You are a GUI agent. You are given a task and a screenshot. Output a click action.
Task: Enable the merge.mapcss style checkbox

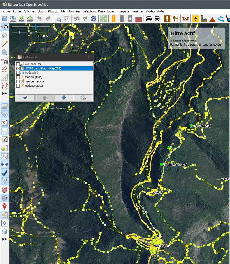point(18,81)
